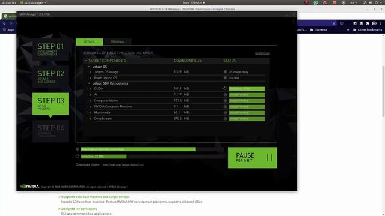Open SDK Manager three-dot menu
This screenshot has width=385, height=216.
[x=294, y=22]
